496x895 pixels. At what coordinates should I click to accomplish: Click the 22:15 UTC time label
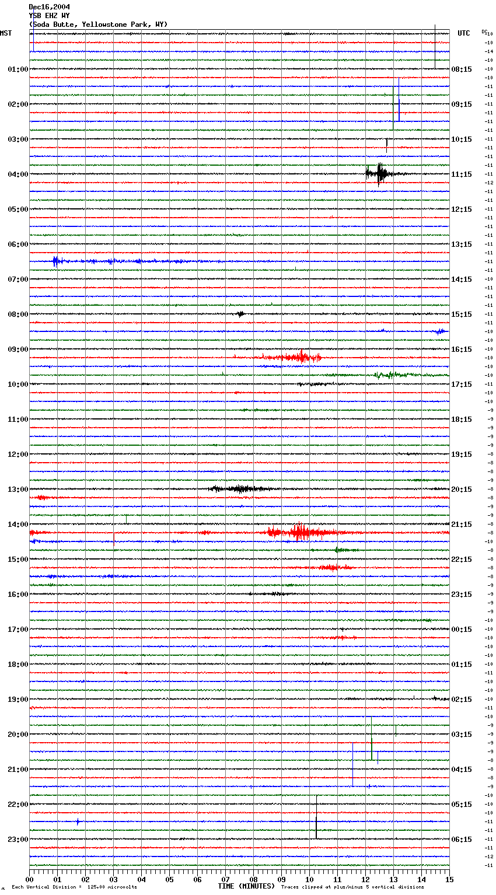(462, 560)
